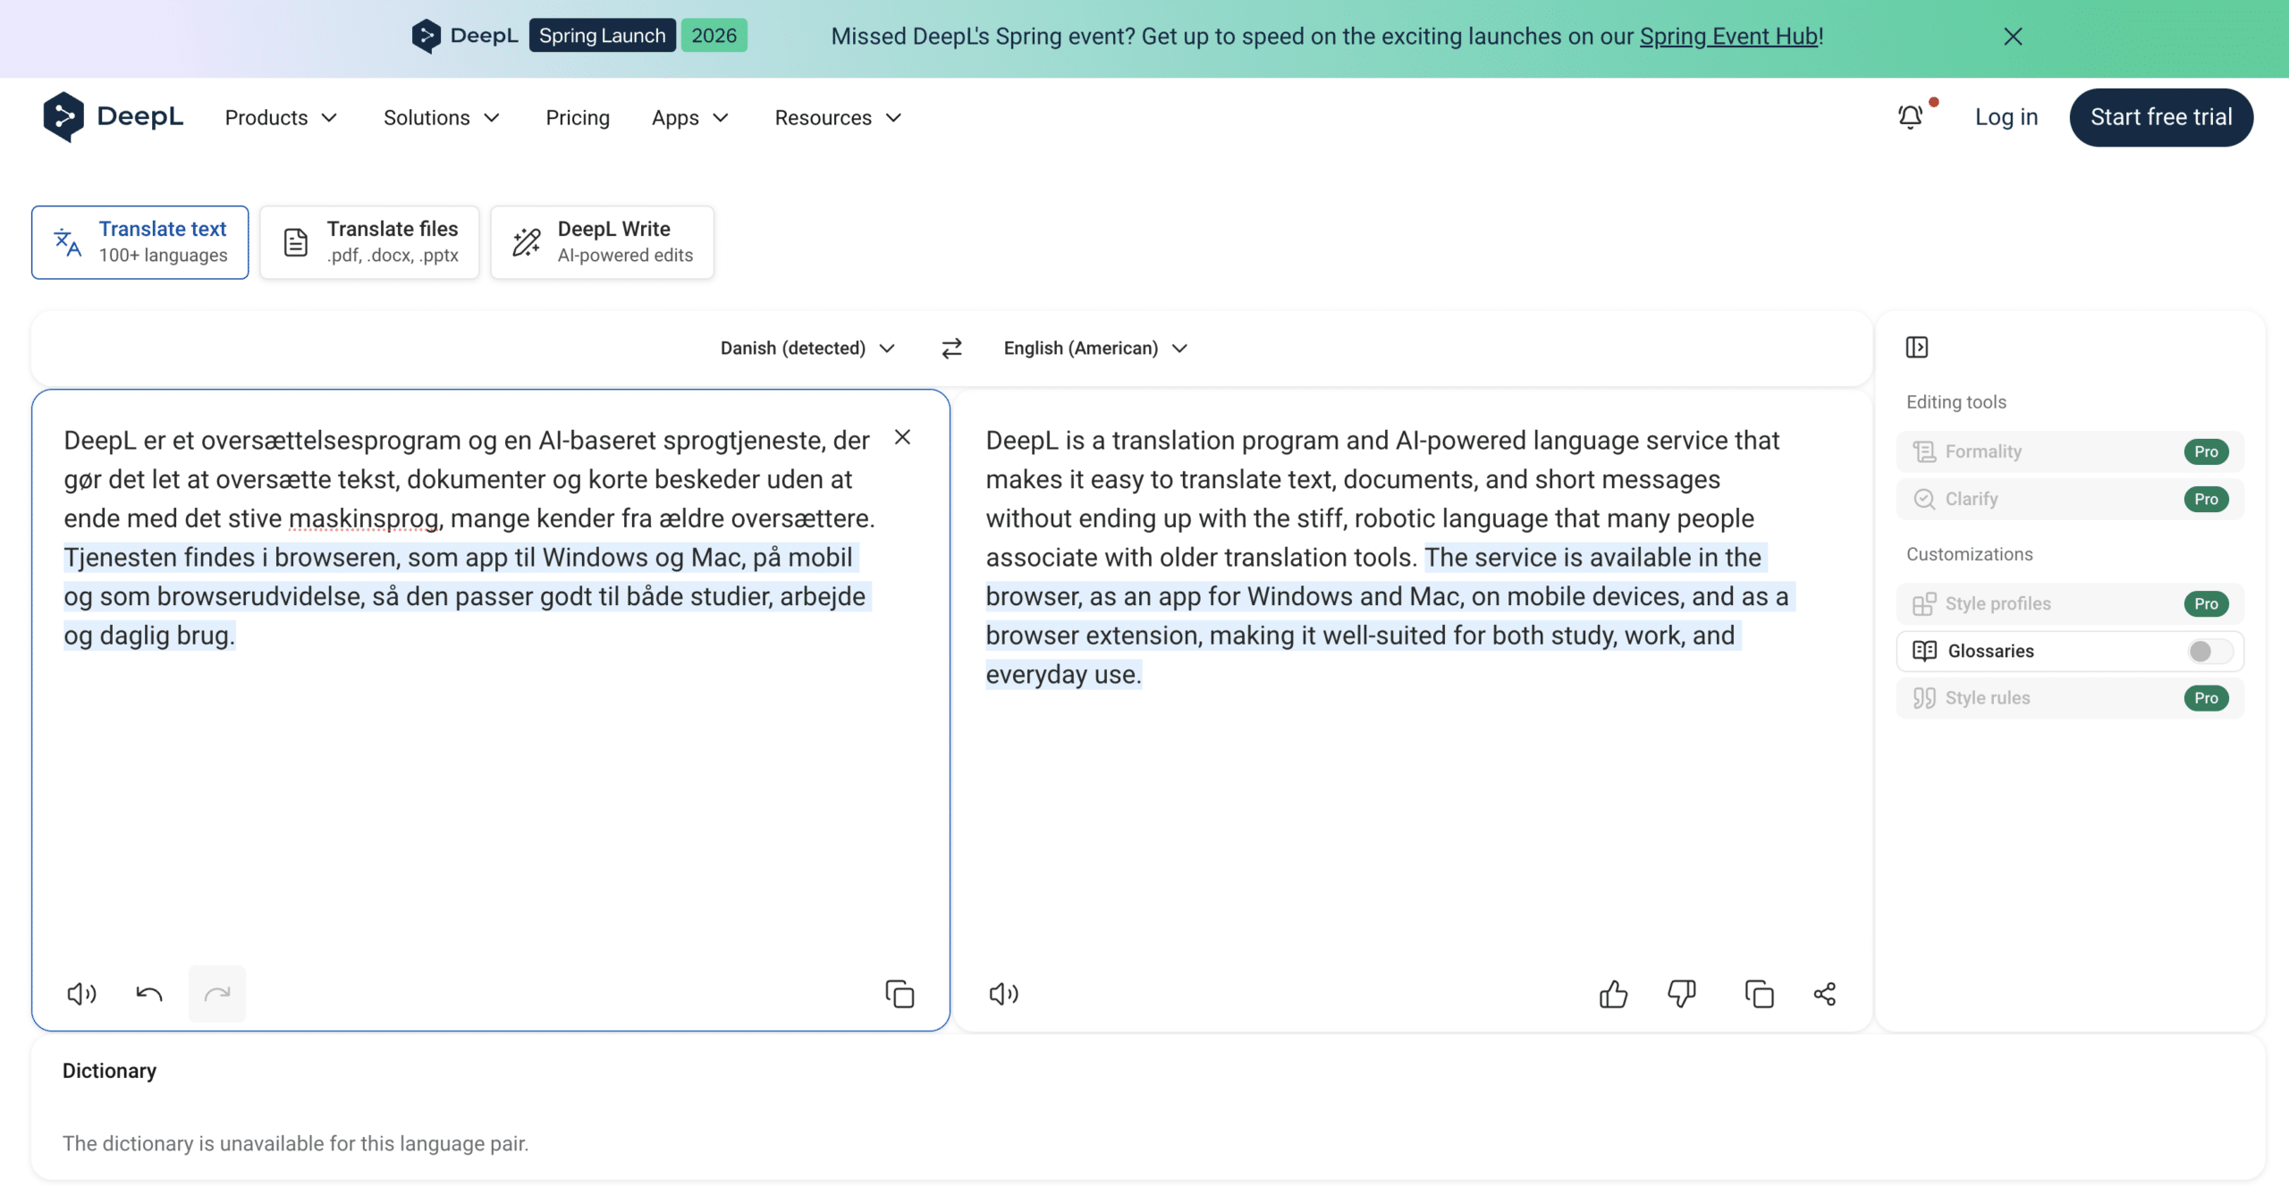Viewport: 2289px width, 1204px height.
Task: Click the DeepL logo in the top banner
Action: [464, 36]
